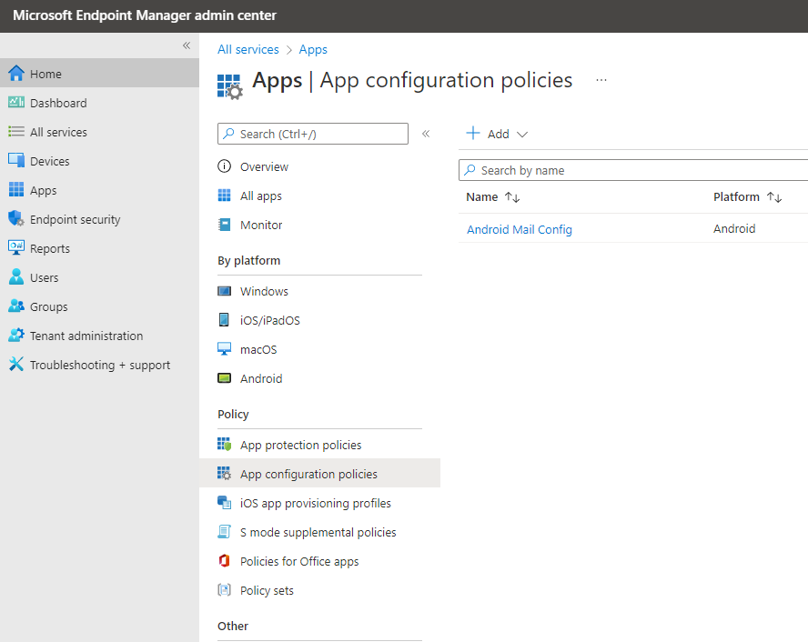Click the Policies for Office apps icon
The height and width of the screenshot is (642, 808).
coord(224,561)
